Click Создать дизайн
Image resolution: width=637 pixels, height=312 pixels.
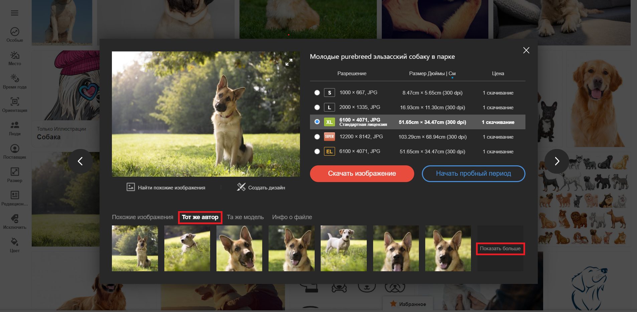(x=261, y=187)
